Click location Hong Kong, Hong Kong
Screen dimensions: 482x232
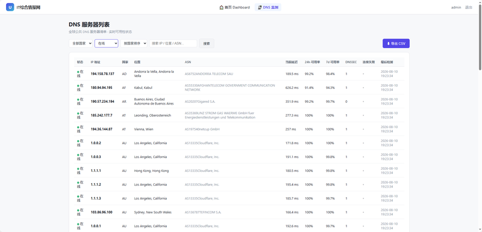151,171
